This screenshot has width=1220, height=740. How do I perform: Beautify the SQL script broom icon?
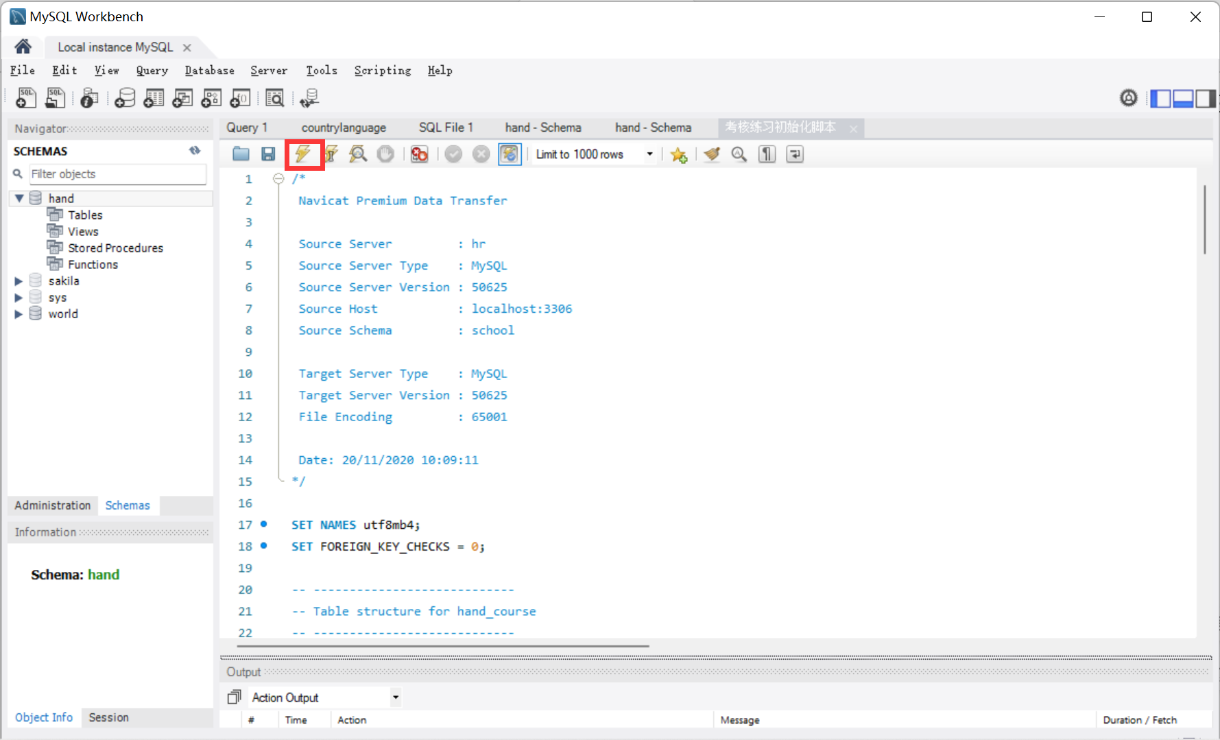[x=712, y=154]
